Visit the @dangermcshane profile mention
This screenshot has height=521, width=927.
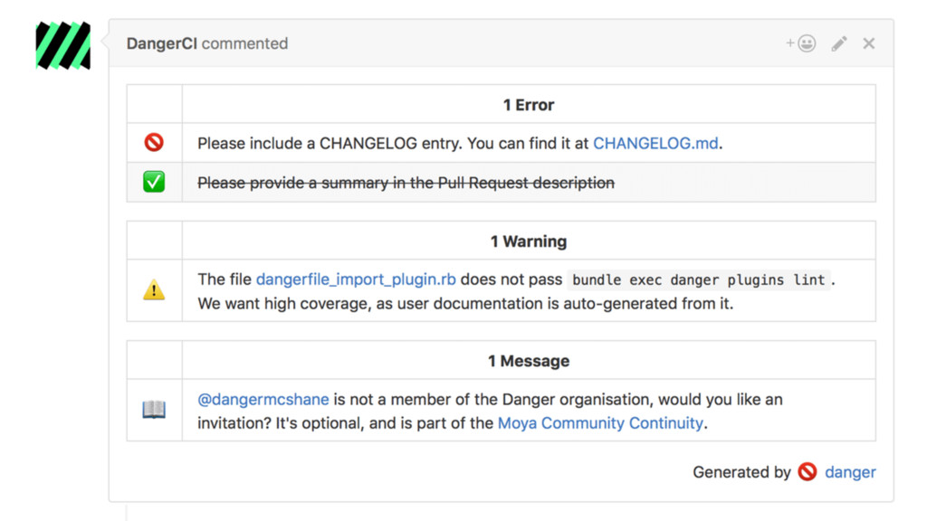[x=263, y=399]
